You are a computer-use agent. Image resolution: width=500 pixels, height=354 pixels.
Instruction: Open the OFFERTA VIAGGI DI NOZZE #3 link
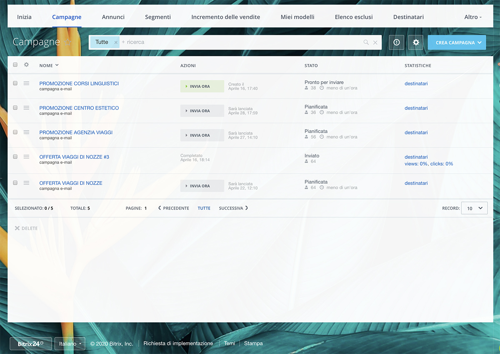[74, 157]
